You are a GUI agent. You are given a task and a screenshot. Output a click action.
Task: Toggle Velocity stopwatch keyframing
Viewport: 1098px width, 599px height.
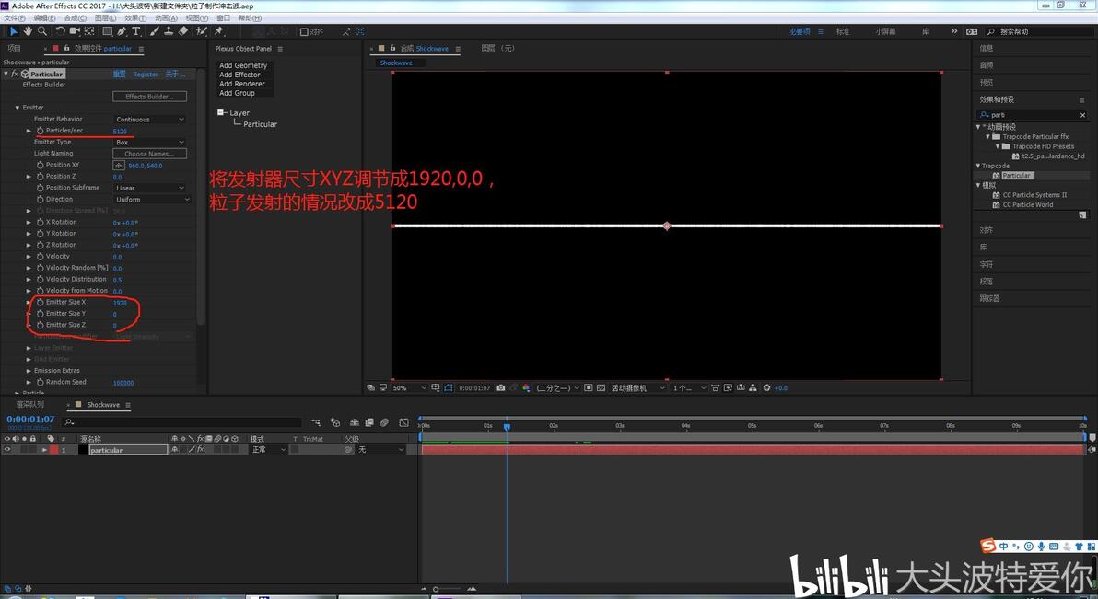[x=40, y=256]
